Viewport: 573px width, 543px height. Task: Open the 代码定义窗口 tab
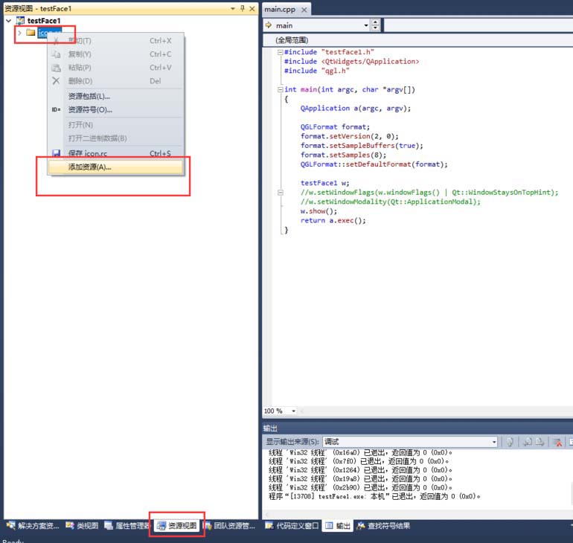point(292,526)
